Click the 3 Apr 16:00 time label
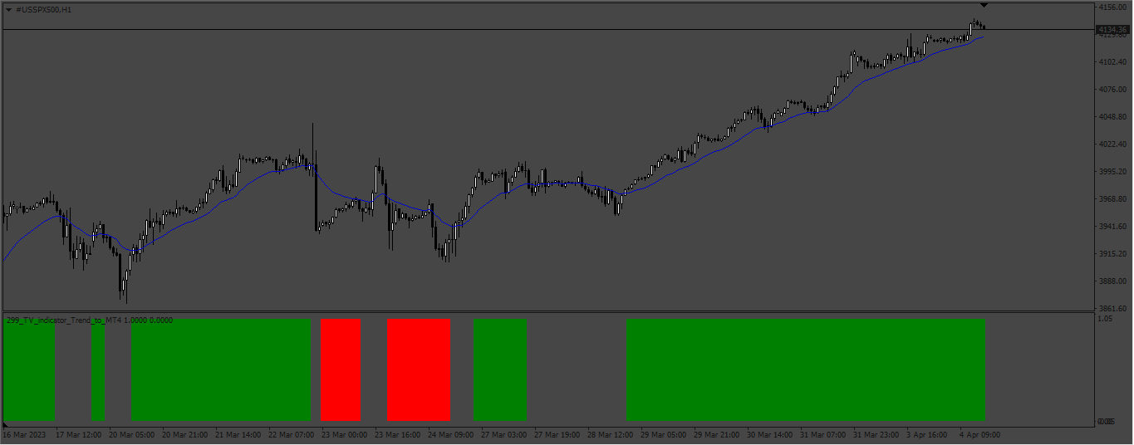The image size is (1134, 445). tap(928, 434)
